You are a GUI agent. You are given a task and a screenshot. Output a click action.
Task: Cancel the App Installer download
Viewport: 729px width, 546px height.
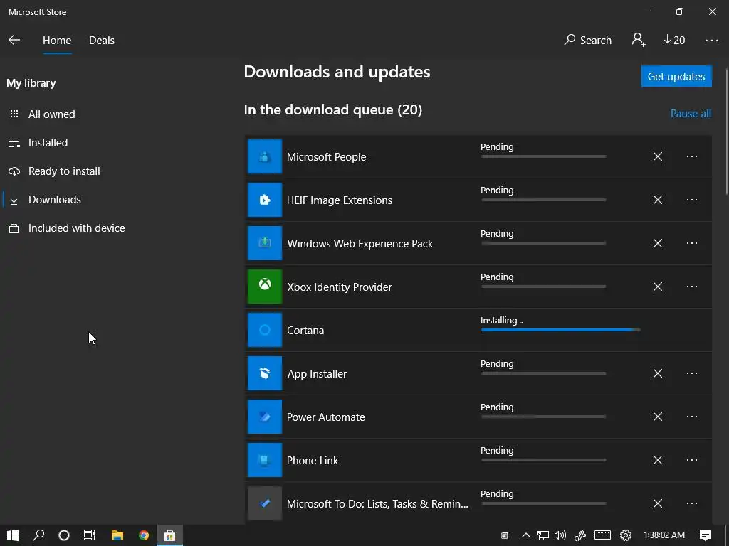click(x=657, y=373)
